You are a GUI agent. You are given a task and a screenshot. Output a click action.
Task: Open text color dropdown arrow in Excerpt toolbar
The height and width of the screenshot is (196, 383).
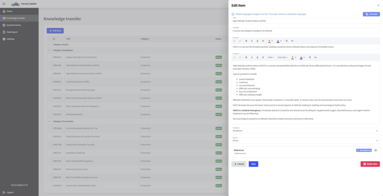click(x=272, y=41)
